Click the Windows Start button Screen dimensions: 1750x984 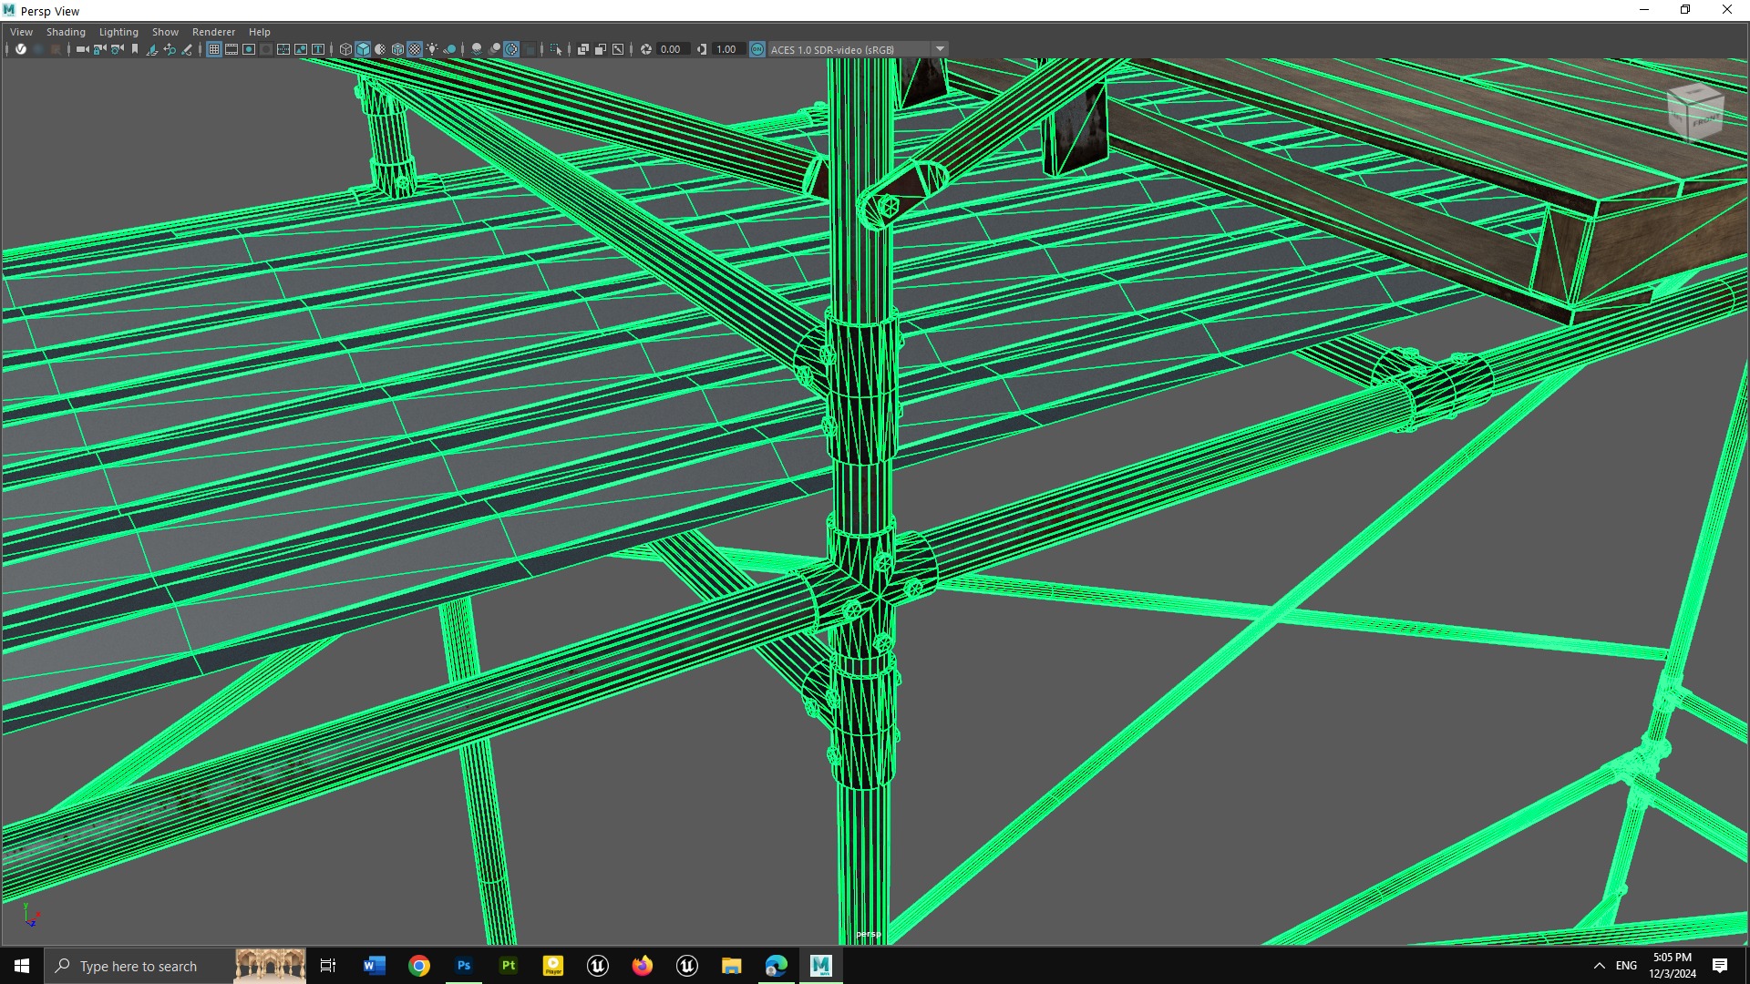pos(22,966)
